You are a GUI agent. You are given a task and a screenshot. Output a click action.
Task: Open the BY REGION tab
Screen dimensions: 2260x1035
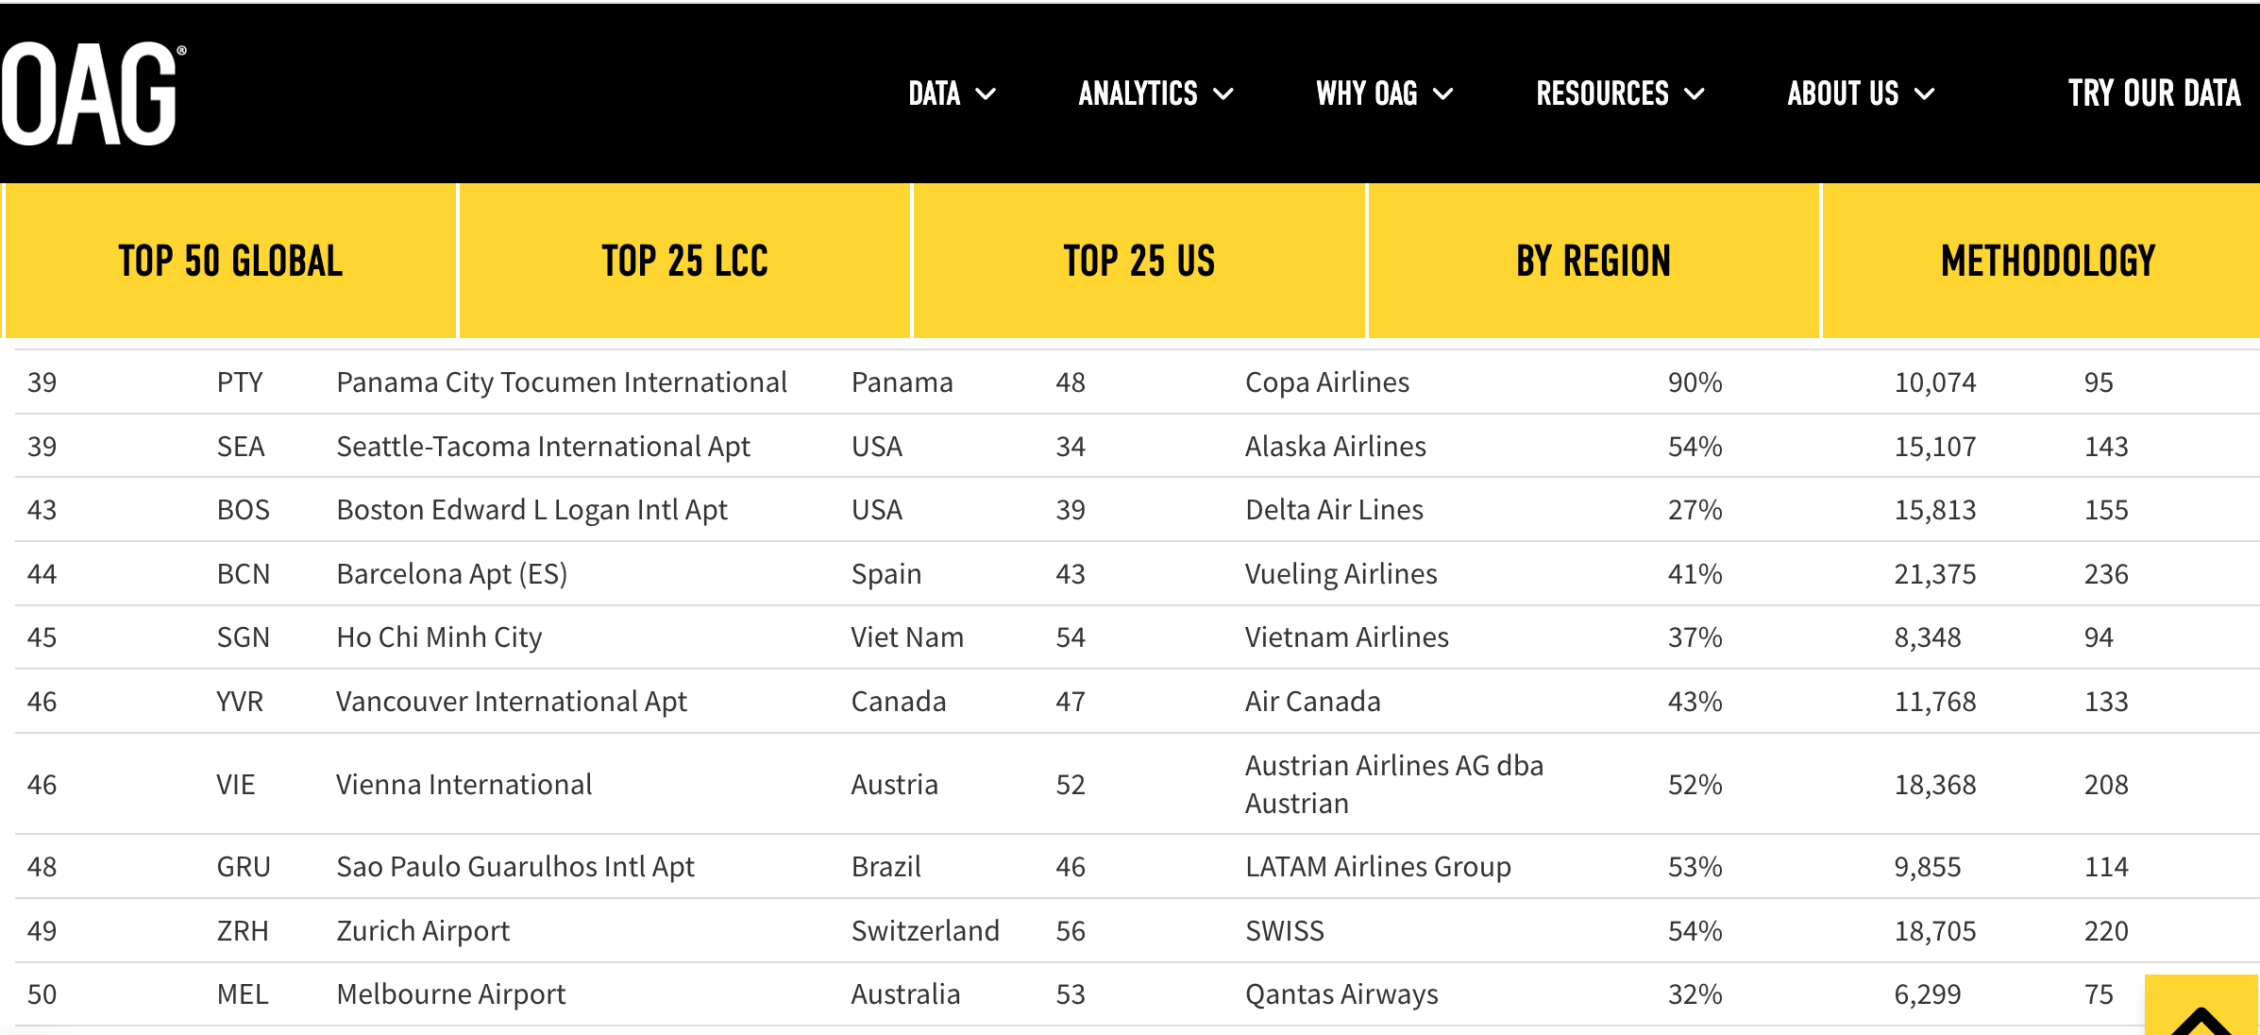(1593, 261)
